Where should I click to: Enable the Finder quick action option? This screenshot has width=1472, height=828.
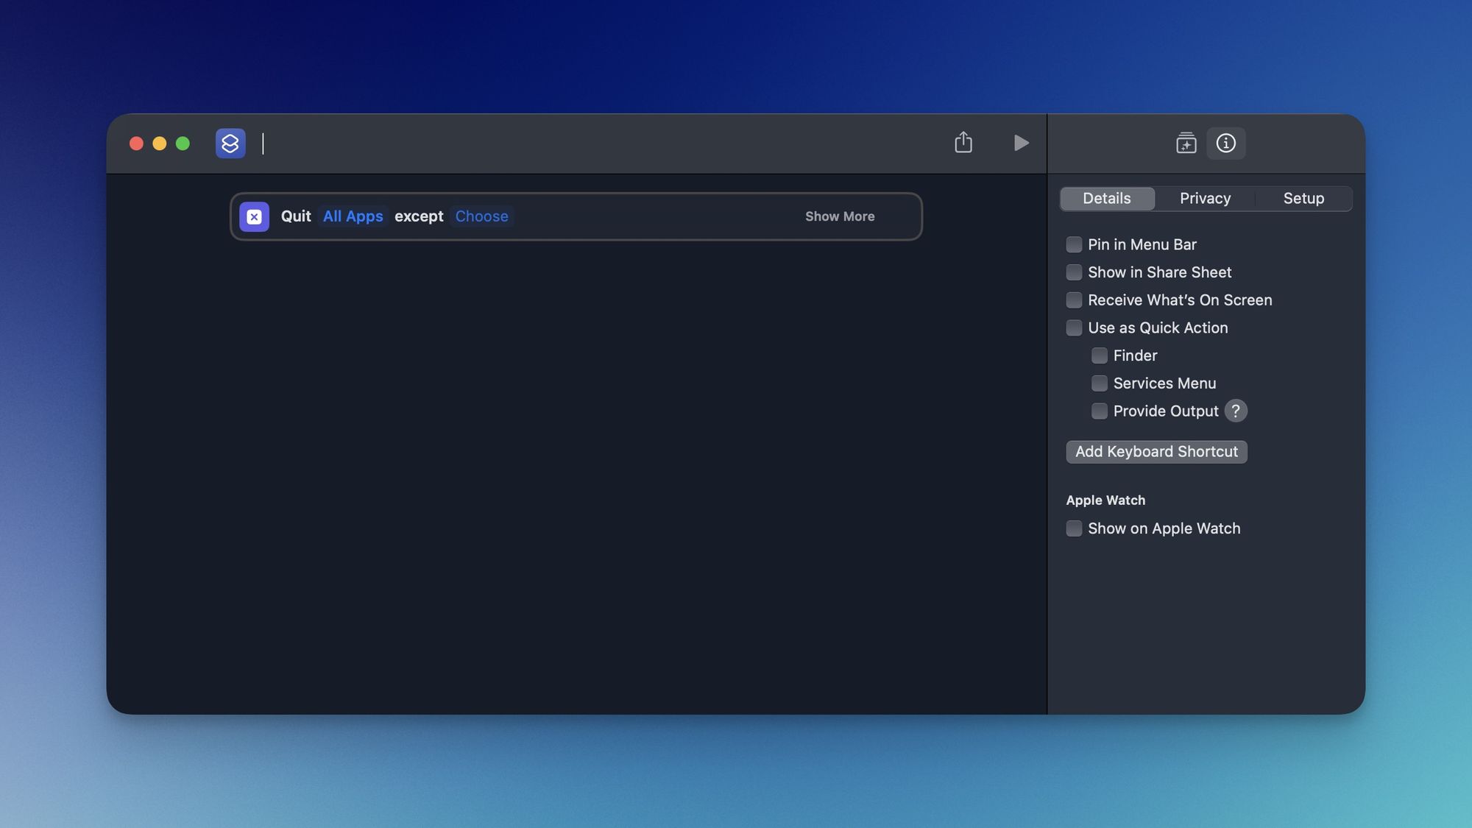[1100, 355]
